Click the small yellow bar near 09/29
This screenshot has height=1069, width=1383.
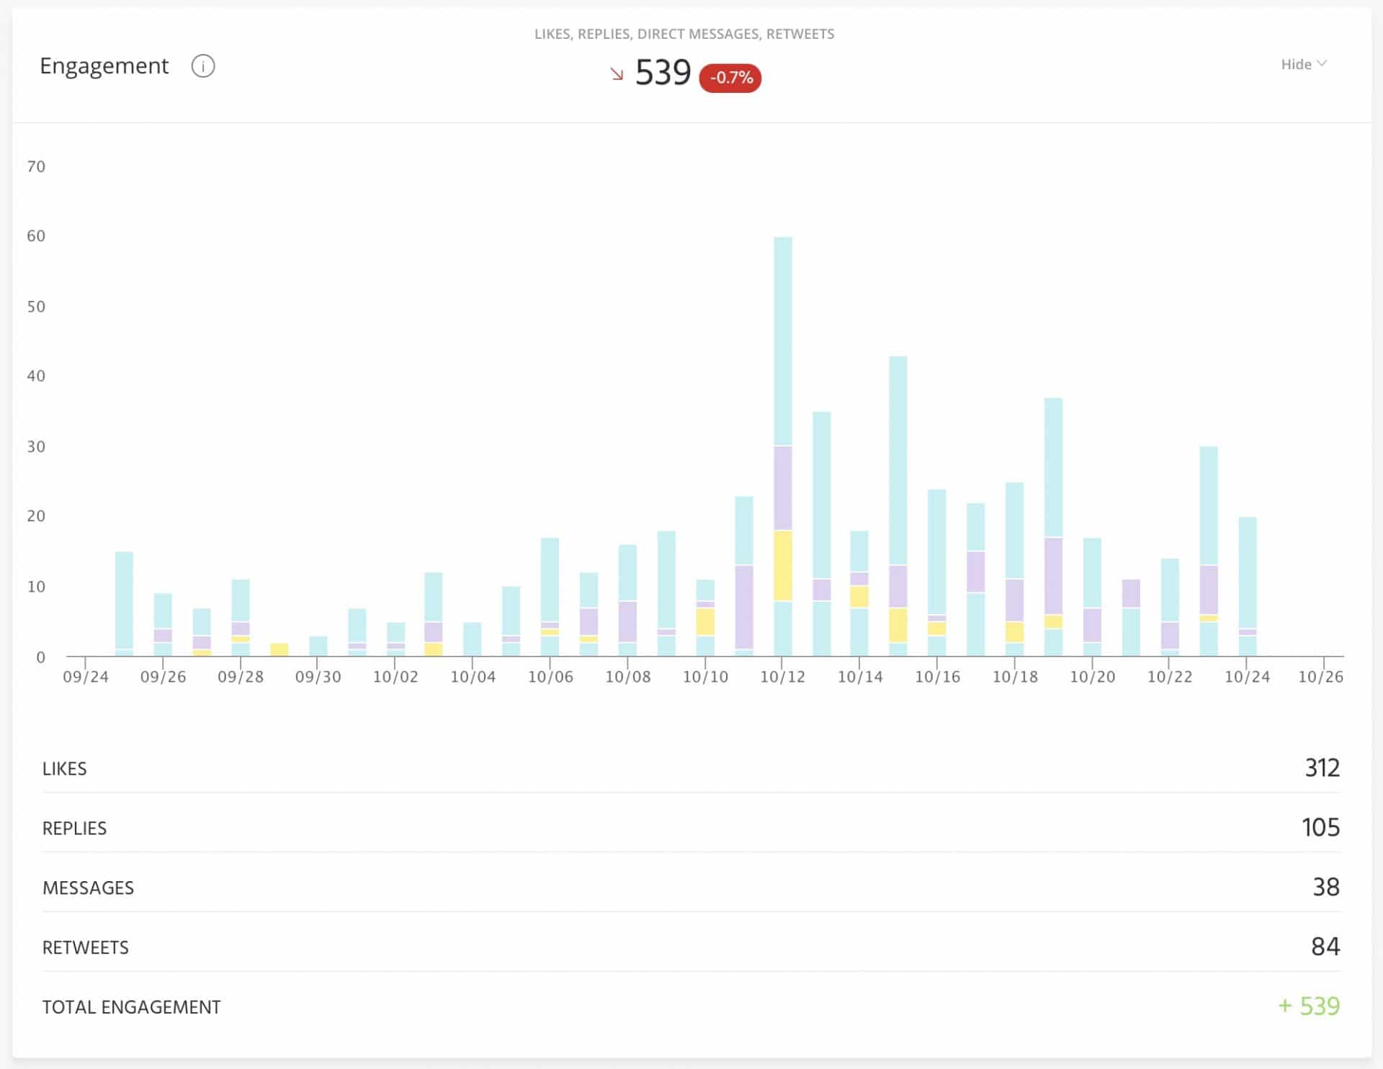click(279, 649)
